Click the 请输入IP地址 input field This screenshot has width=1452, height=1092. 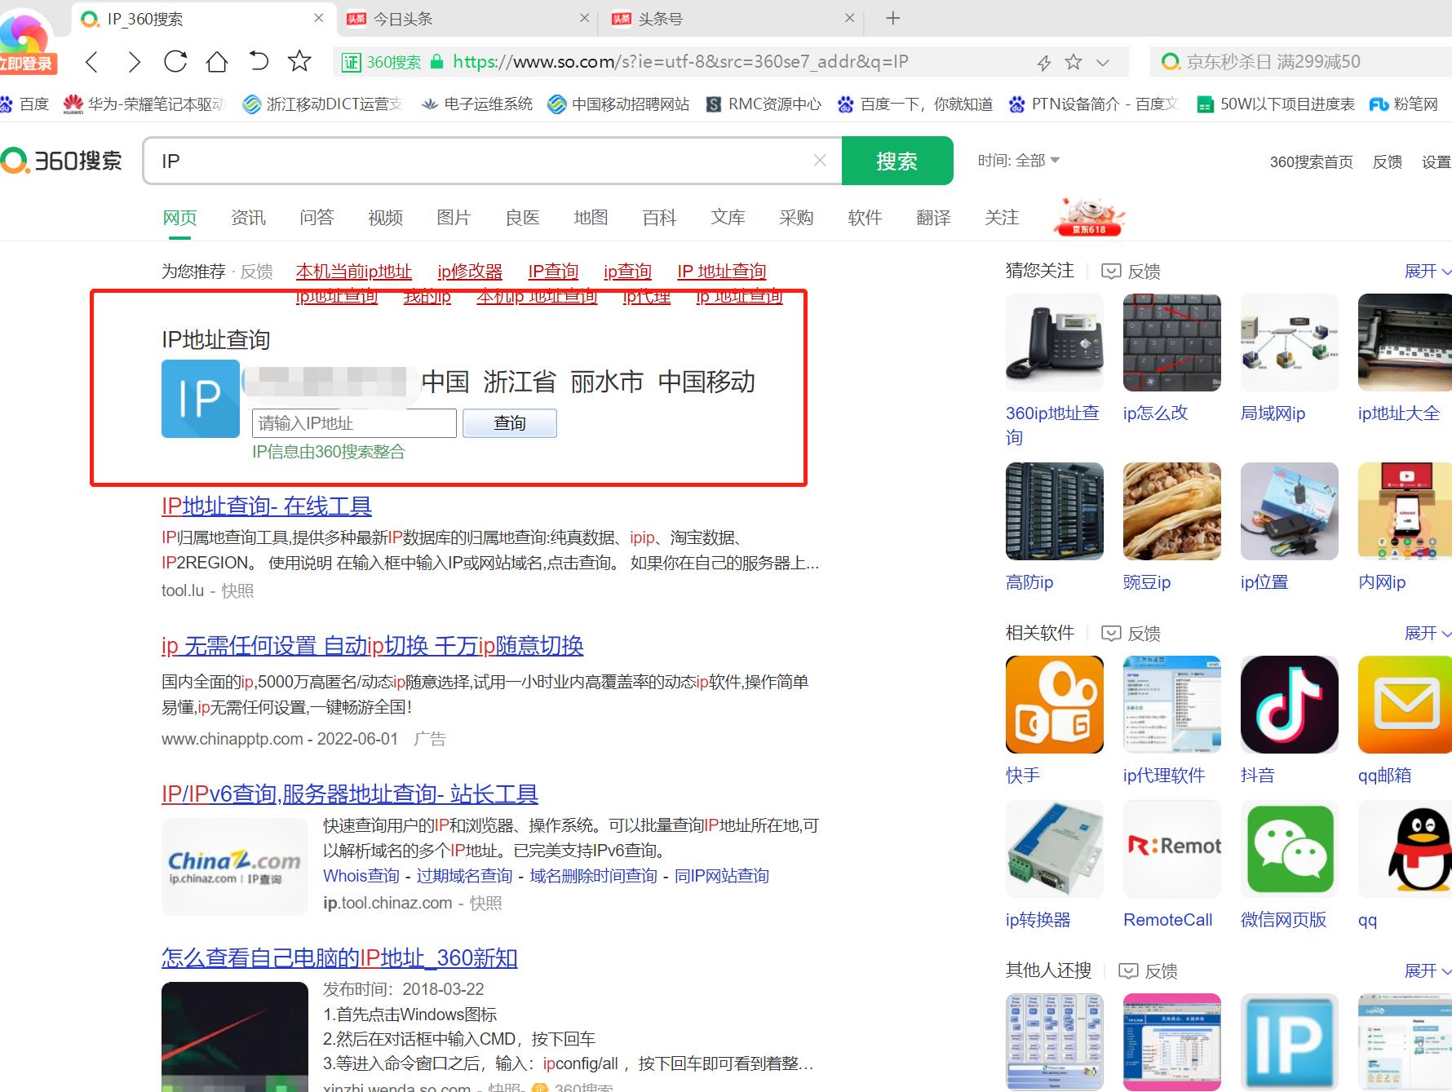pos(354,423)
